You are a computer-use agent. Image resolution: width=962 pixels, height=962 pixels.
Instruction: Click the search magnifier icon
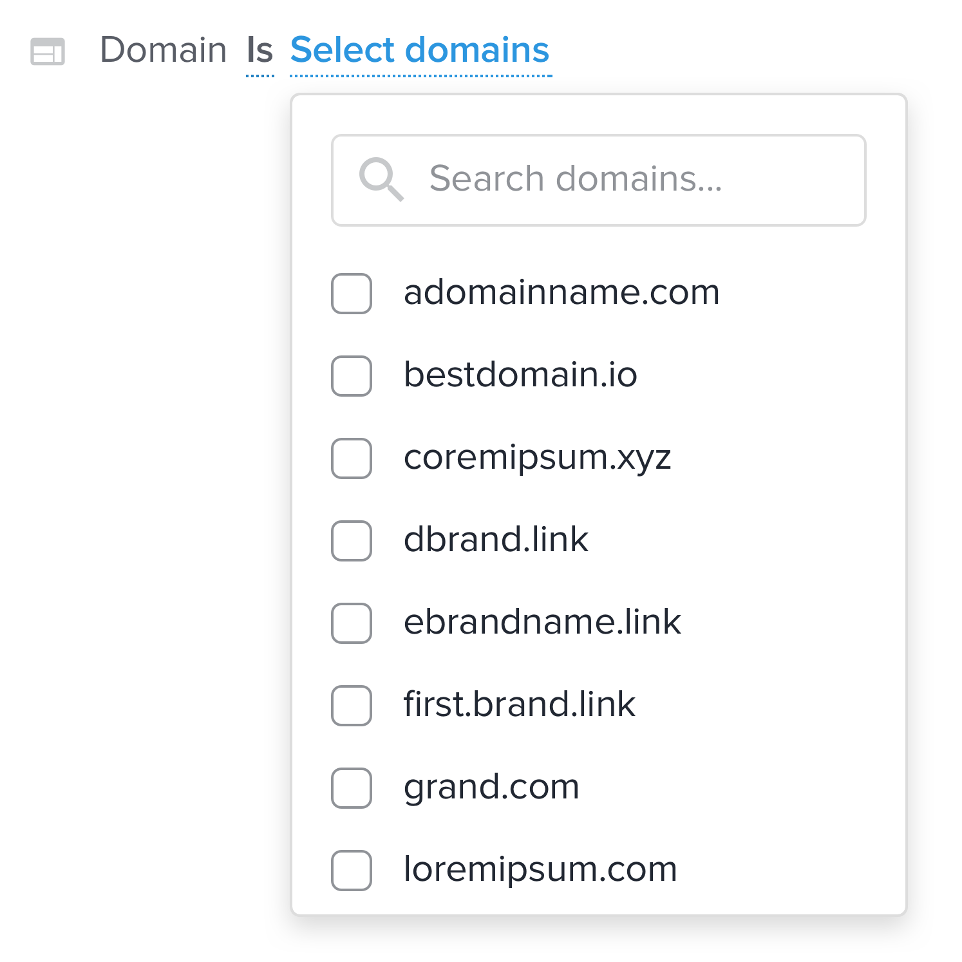(x=381, y=179)
